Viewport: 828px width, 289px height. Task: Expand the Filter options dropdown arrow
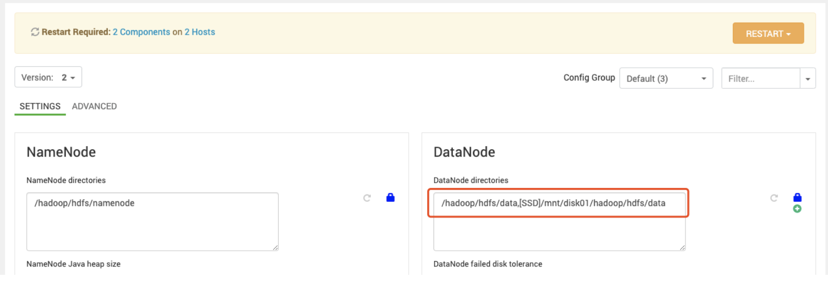807,78
